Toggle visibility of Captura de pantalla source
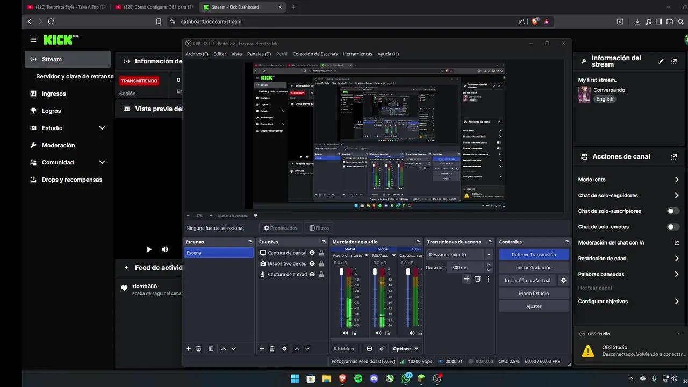688x387 pixels. tap(312, 253)
